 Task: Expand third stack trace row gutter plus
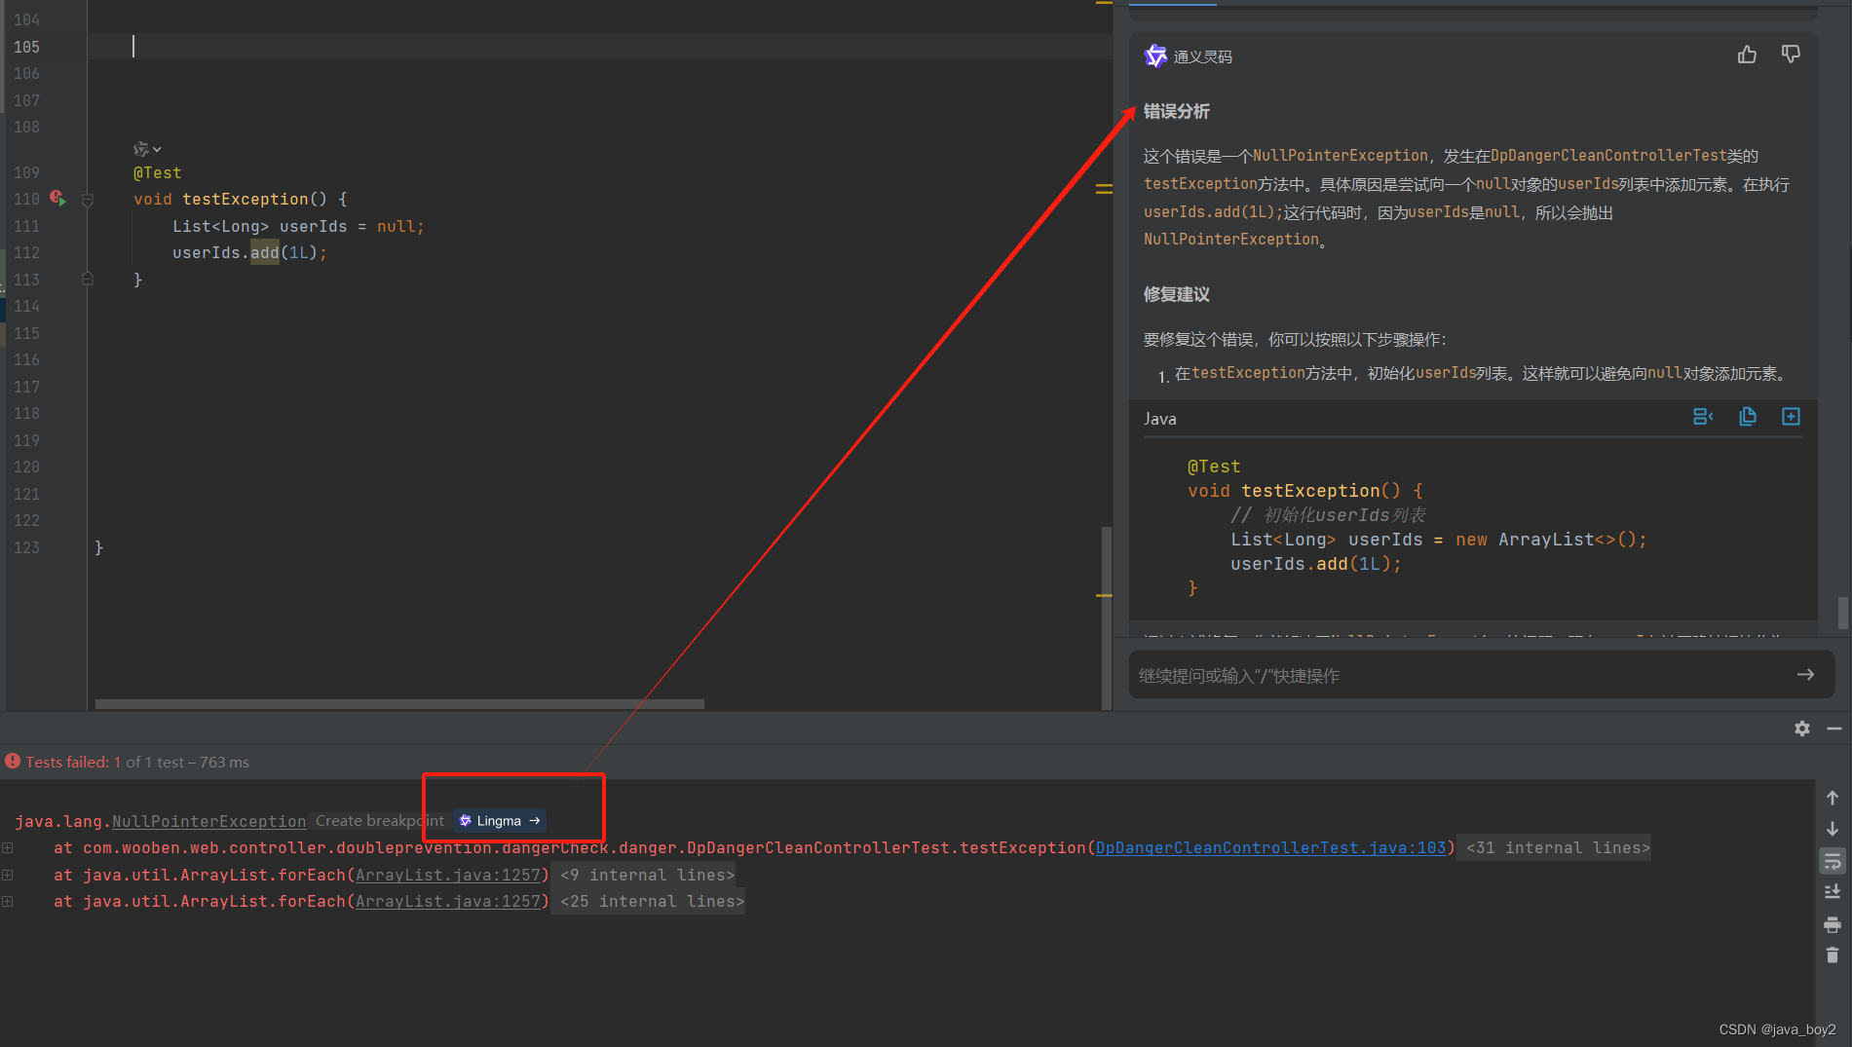(x=8, y=902)
